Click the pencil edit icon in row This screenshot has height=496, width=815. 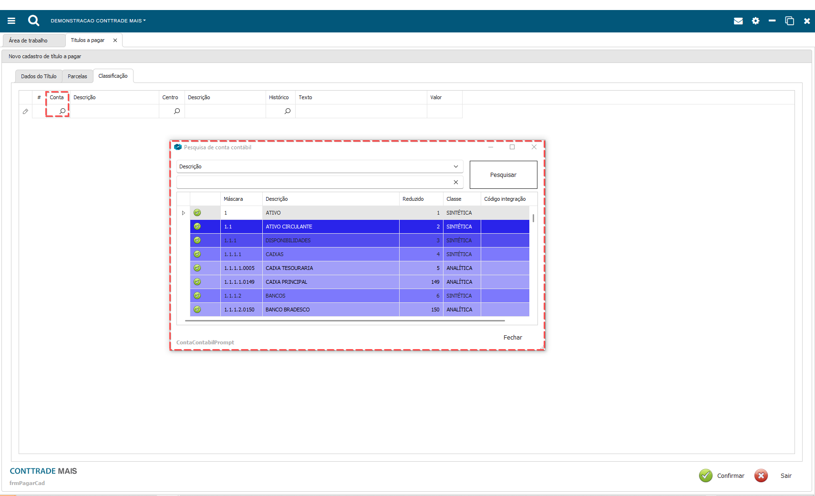pyautogui.click(x=25, y=112)
